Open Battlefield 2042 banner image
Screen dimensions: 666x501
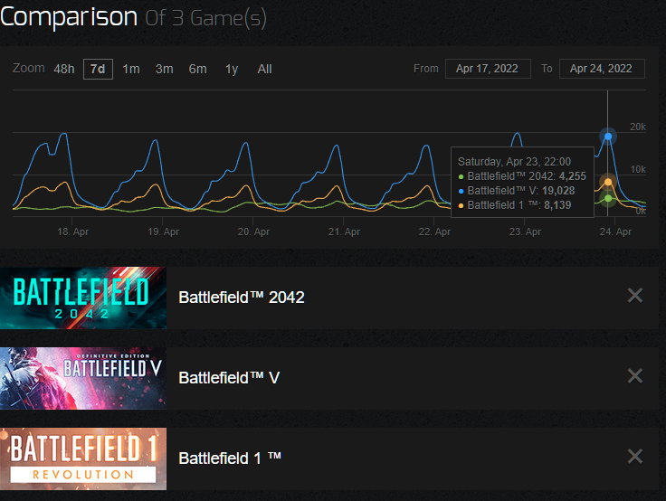83,298
